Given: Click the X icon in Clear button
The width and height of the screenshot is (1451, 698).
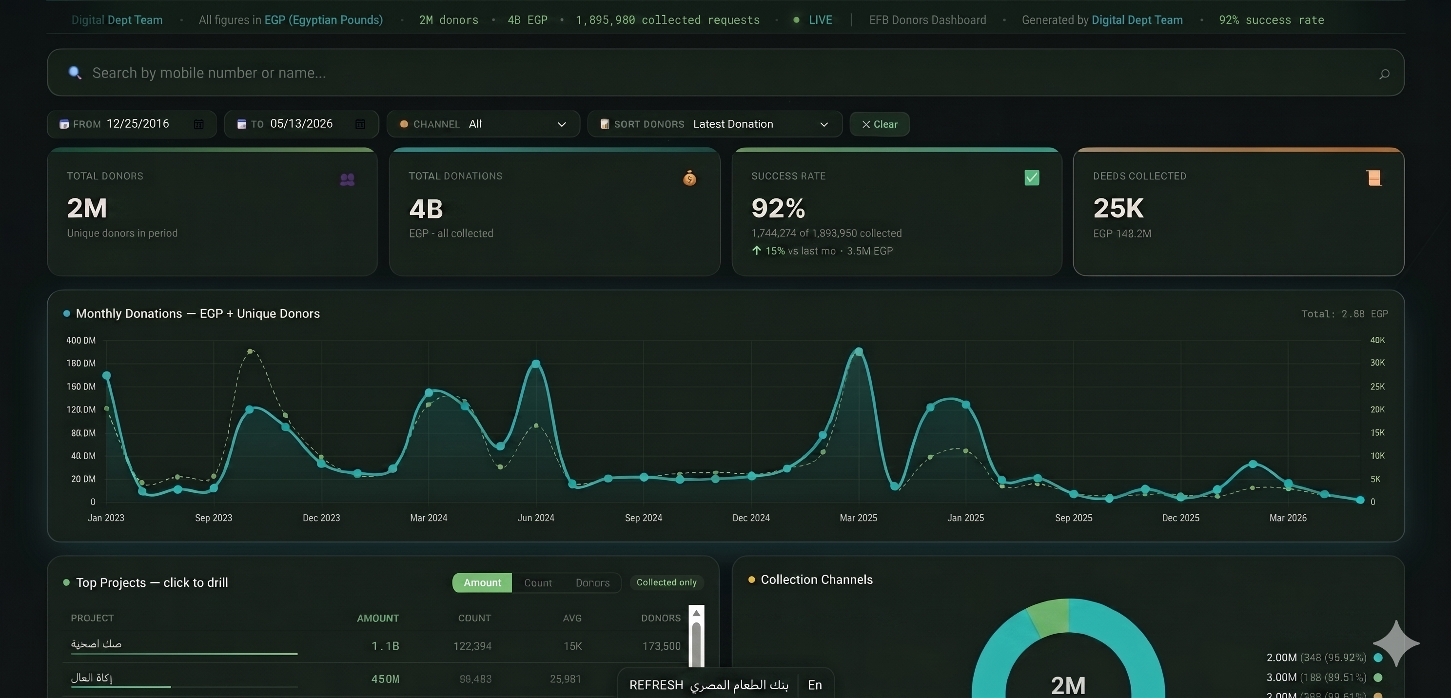Looking at the screenshot, I should (x=866, y=124).
